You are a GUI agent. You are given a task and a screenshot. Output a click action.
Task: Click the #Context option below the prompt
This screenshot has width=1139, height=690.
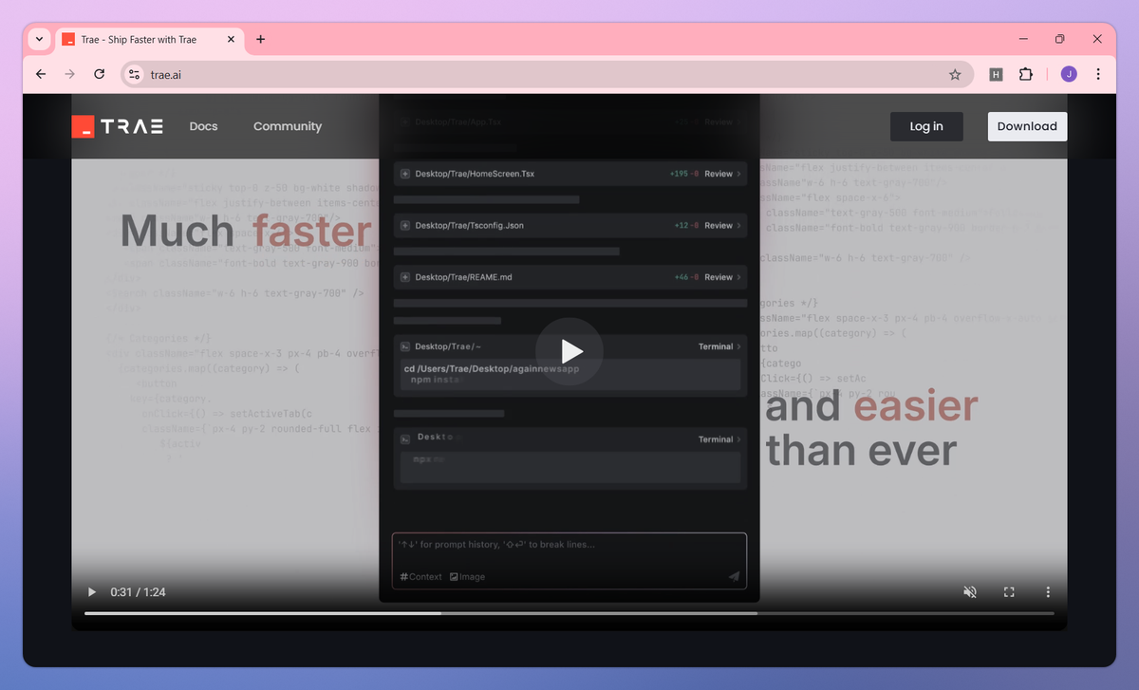tap(420, 576)
